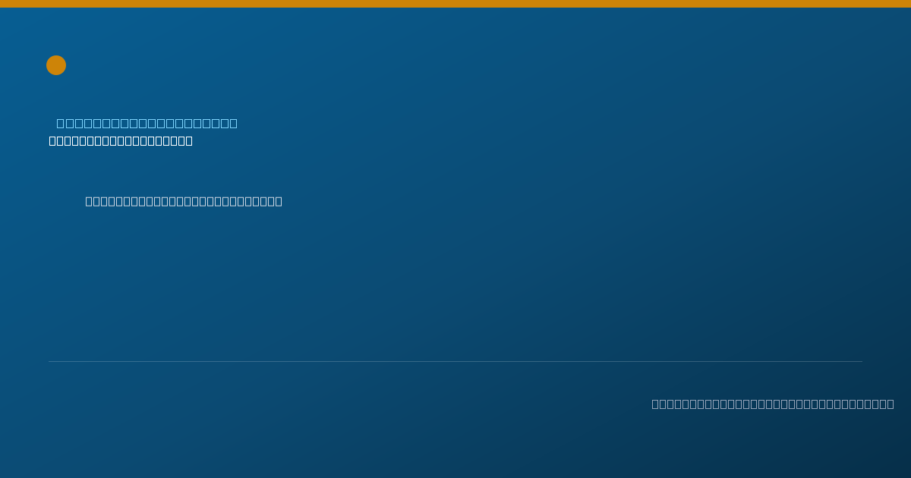The width and height of the screenshot is (911, 478).
Task: Click the first glyph box of the bold subtitle
Action: pos(53,141)
